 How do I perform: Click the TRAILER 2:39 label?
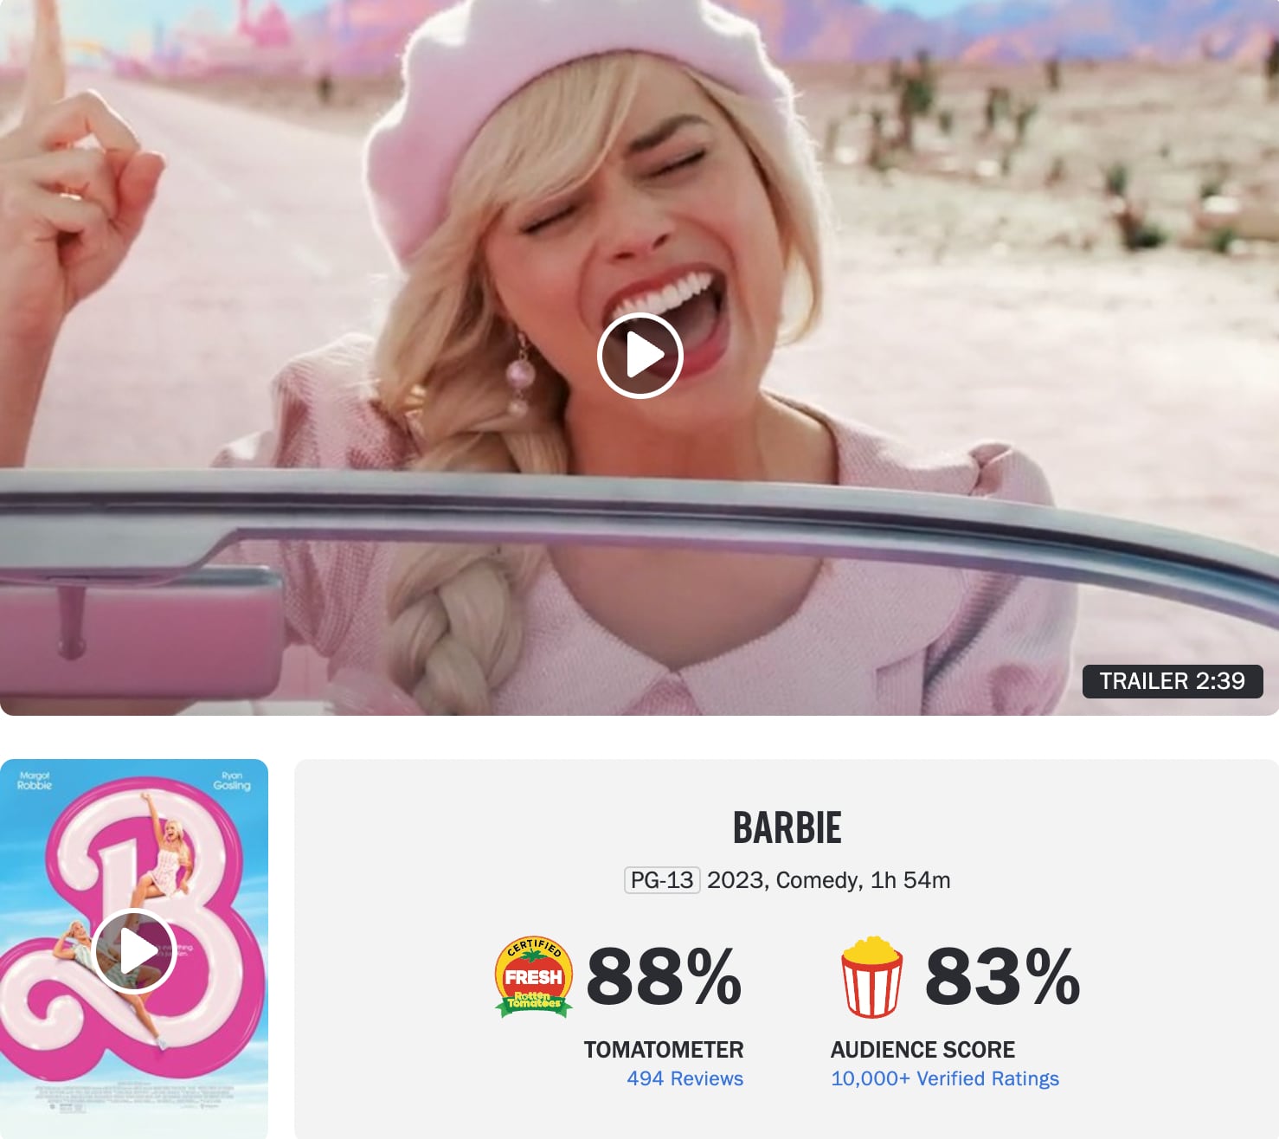(1173, 681)
